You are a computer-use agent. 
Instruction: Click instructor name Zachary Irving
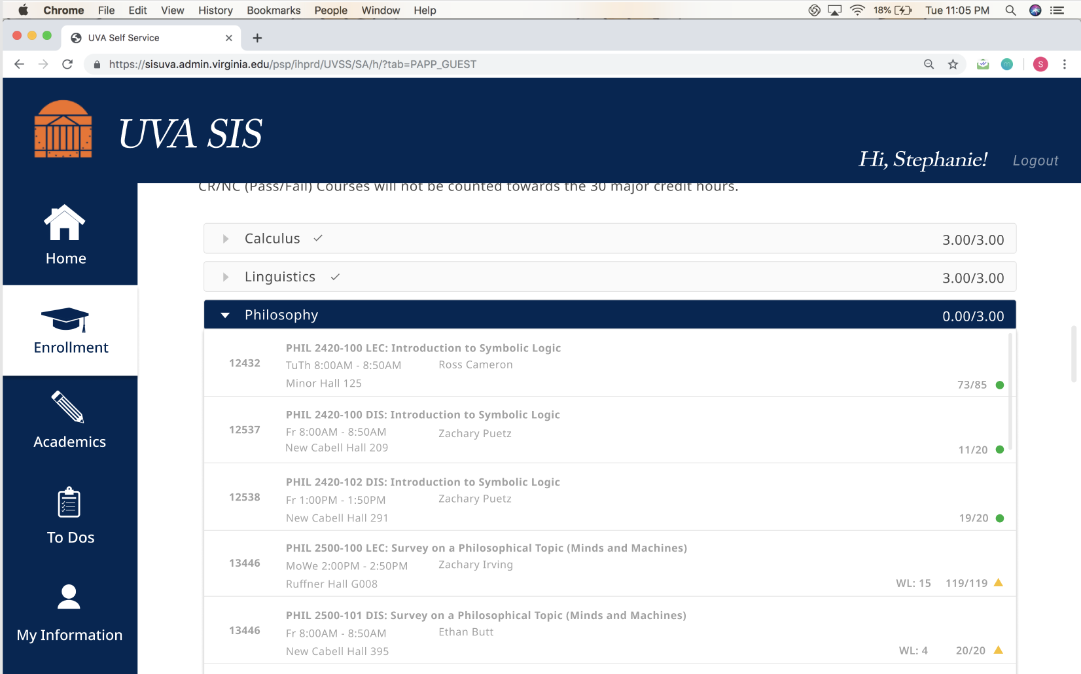click(x=476, y=565)
